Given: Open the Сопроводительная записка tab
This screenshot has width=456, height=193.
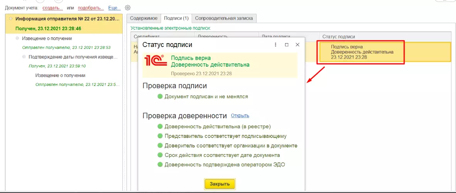Looking at the screenshot, I should pos(224,18).
